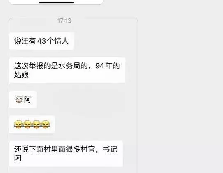Click the word '书记' in last message
Screen dimensions: 223x173
(110, 149)
